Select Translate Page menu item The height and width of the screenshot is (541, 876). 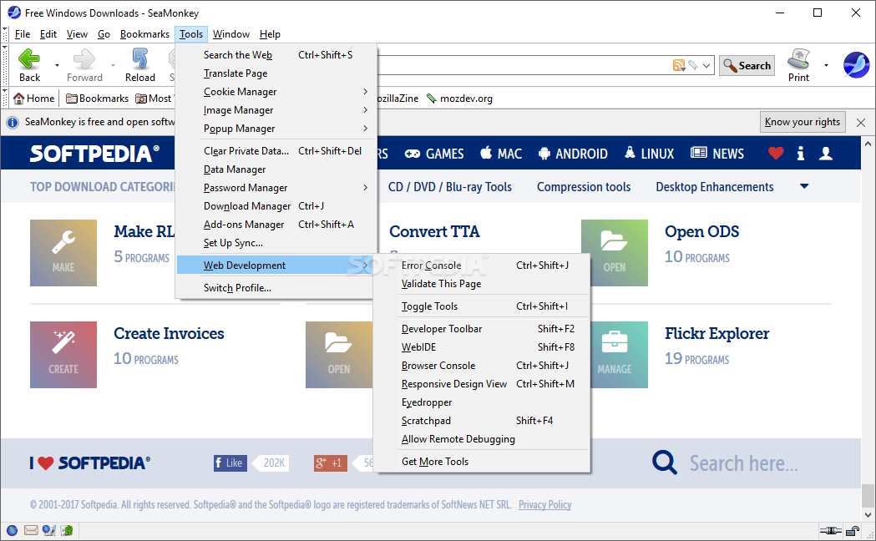click(276, 73)
